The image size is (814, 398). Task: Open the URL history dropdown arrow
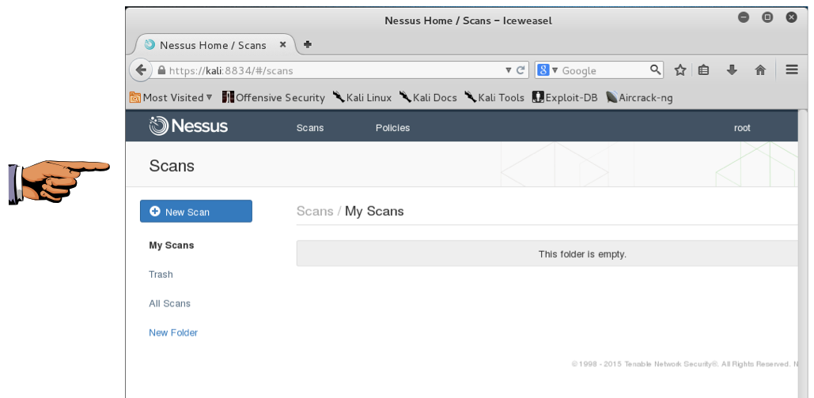tap(509, 70)
